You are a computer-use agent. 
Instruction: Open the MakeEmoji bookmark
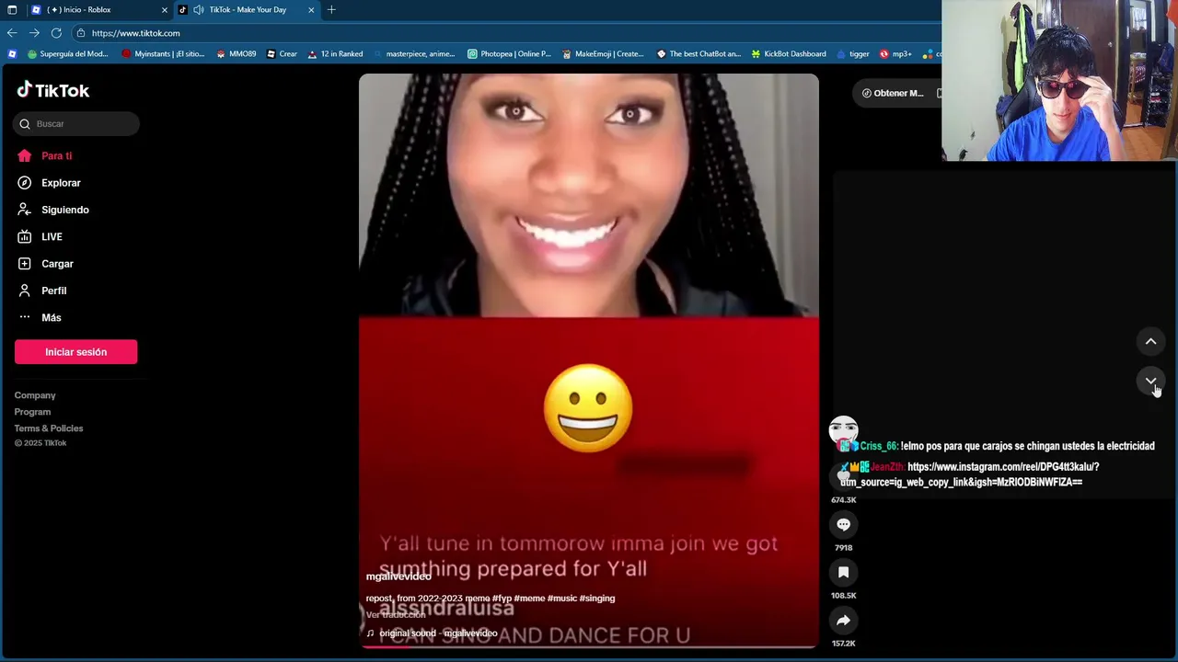[x=603, y=54]
